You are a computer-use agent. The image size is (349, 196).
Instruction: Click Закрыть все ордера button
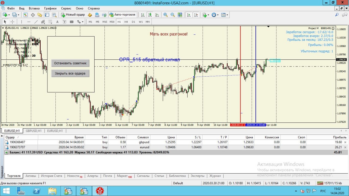click(x=70, y=73)
